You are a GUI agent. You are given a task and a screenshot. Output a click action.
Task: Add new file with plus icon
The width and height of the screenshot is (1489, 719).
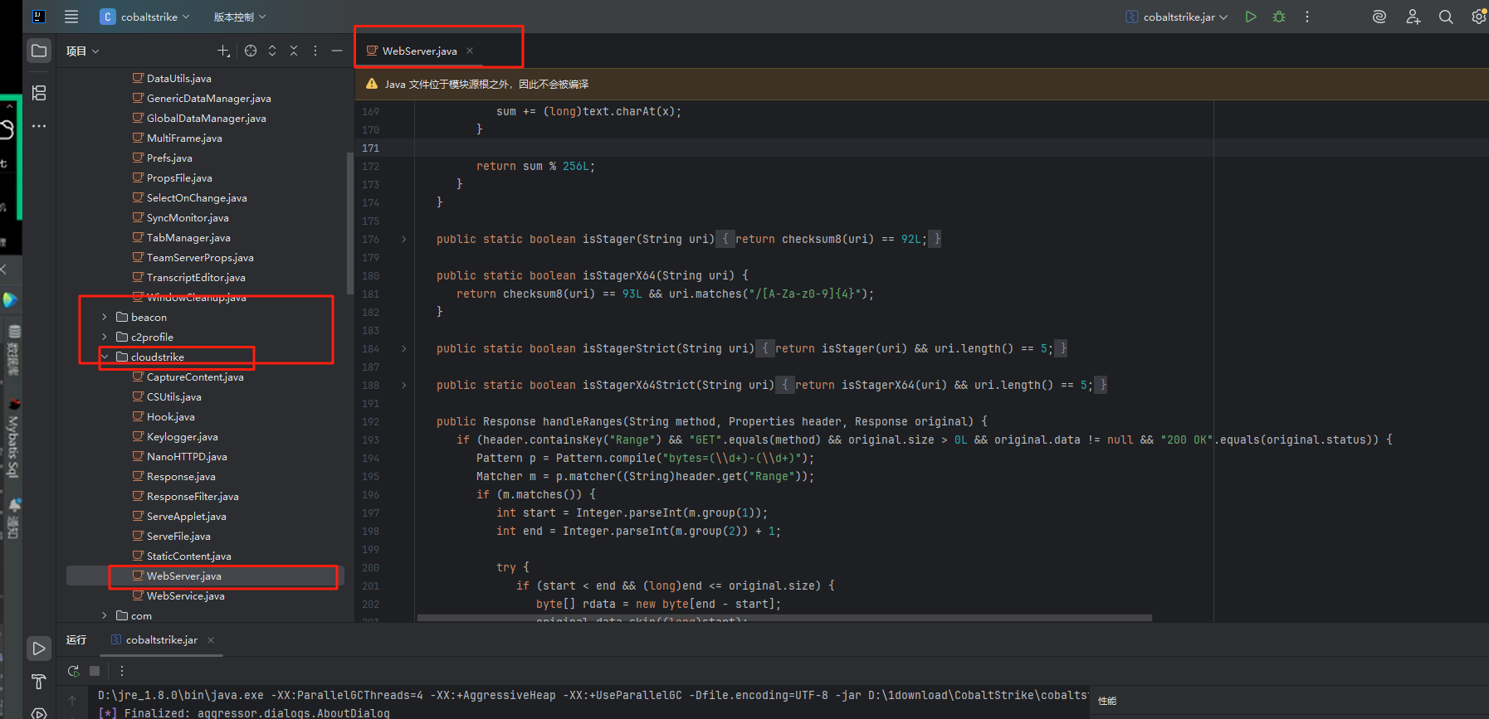(223, 51)
